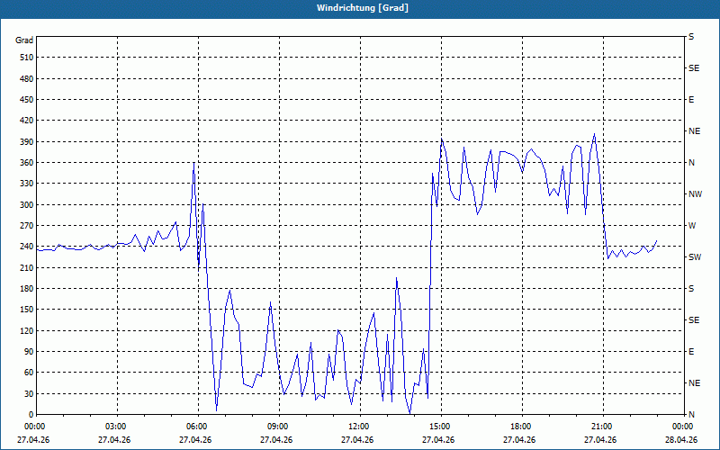Viewport: 720px width, 450px height.
Task: Click the 360 tick label on the left axis
Action: (x=24, y=163)
